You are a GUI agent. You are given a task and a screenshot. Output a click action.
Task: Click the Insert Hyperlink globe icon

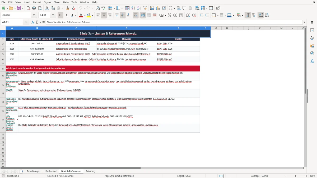179,8
